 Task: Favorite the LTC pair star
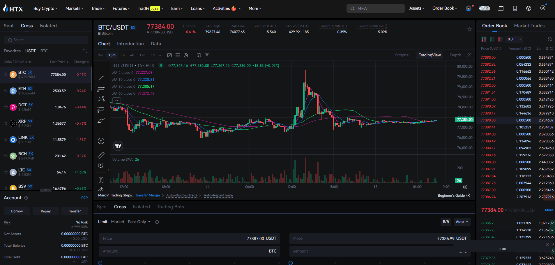pyautogui.click(x=6, y=172)
